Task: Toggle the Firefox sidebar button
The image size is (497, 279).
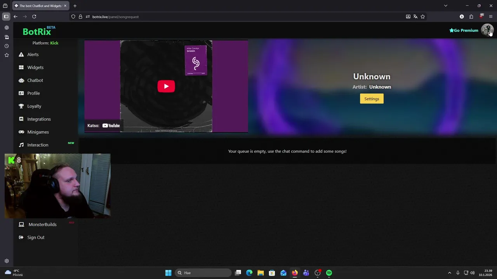Action: [6, 17]
